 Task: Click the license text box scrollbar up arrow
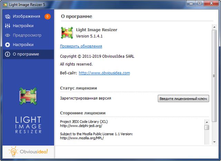206,122
